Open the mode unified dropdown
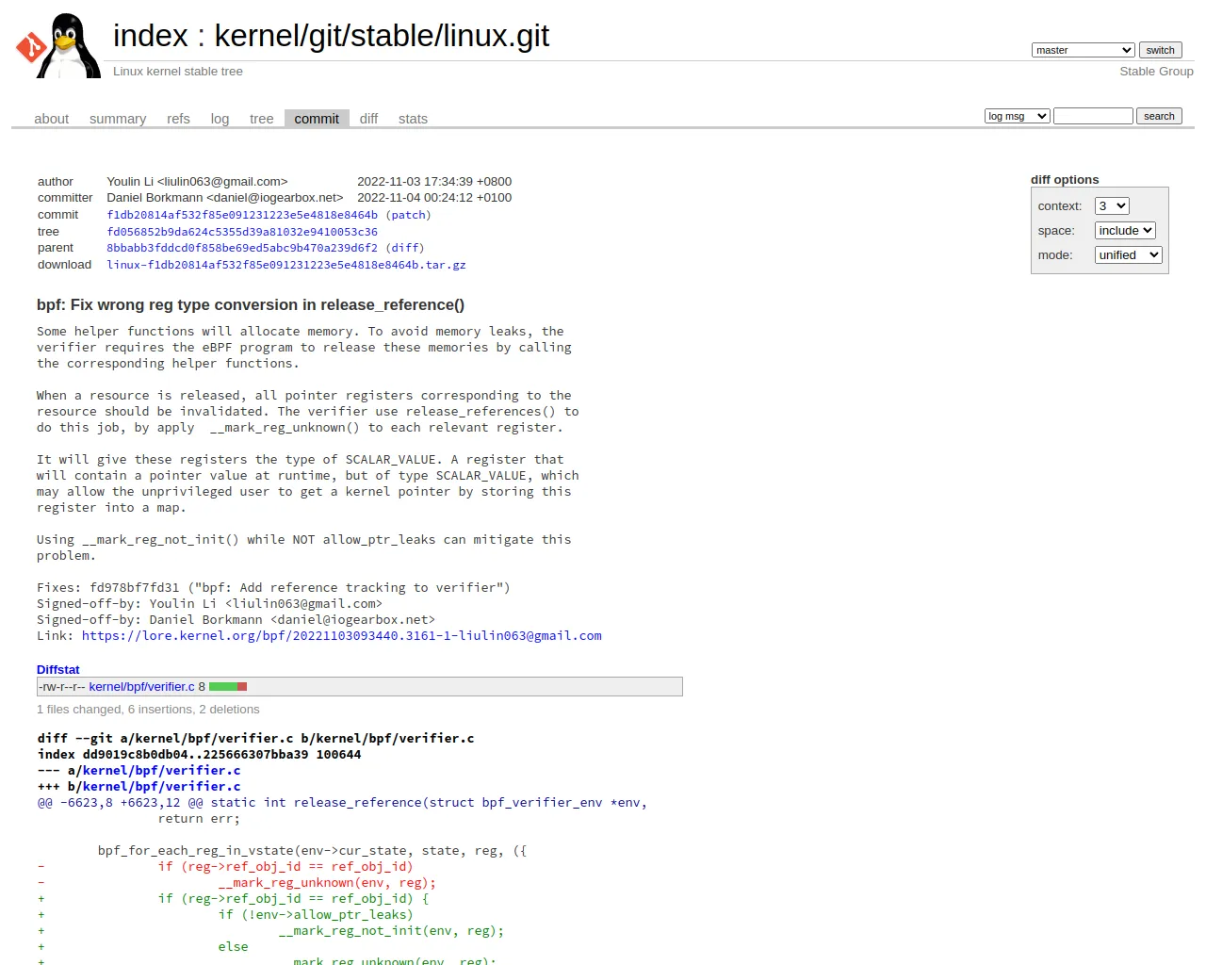Image resolution: width=1206 pixels, height=965 pixels. coord(1128,255)
